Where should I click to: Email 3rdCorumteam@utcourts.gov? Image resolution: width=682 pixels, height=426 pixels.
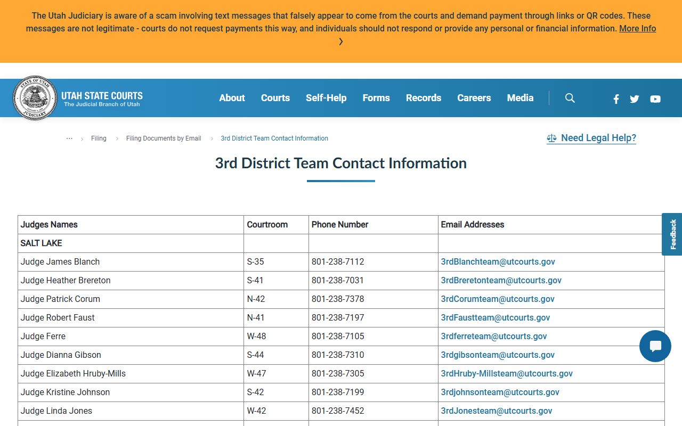(498, 299)
